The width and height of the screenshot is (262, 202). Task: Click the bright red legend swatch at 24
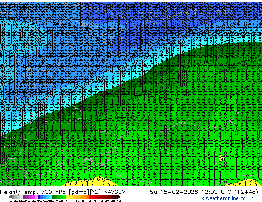(90, 197)
